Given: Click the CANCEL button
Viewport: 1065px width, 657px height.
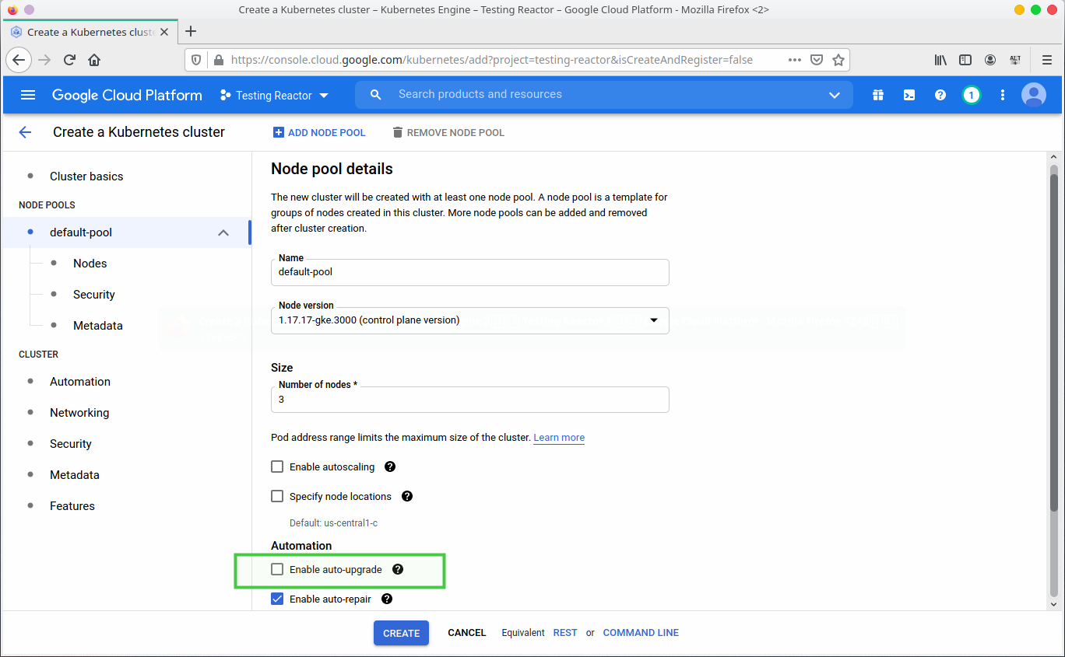Looking at the screenshot, I should tap(467, 633).
